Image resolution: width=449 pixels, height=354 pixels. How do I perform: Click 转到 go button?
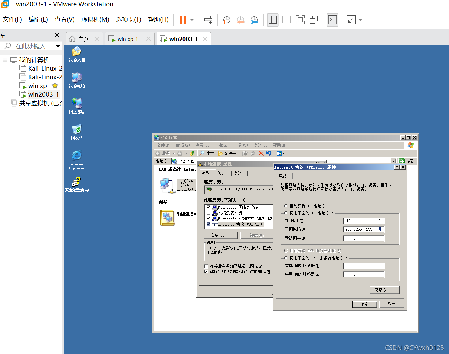(406, 161)
